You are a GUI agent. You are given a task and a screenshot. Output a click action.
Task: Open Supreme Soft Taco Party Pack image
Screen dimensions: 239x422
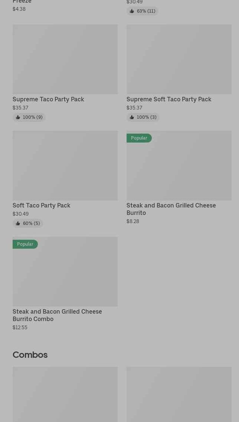pos(179,59)
